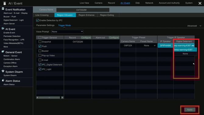Open the System menu

[189, 3]
